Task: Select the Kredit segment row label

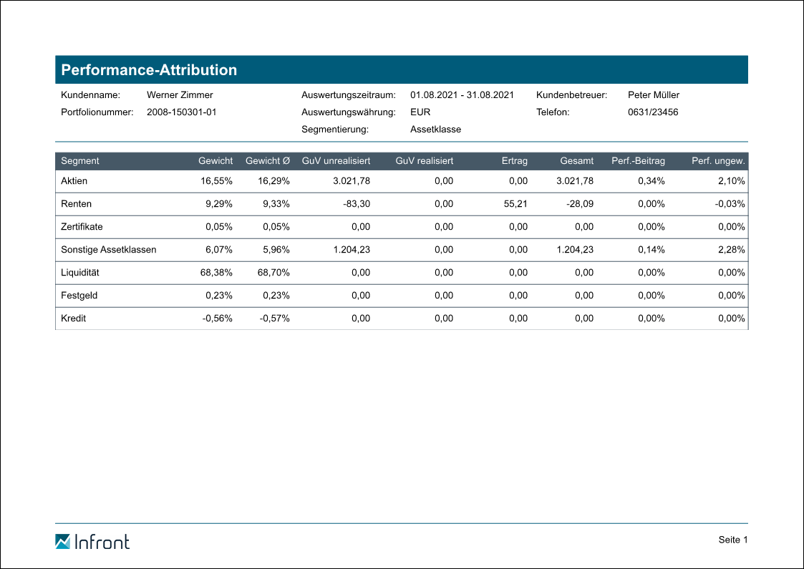Action: coord(73,318)
